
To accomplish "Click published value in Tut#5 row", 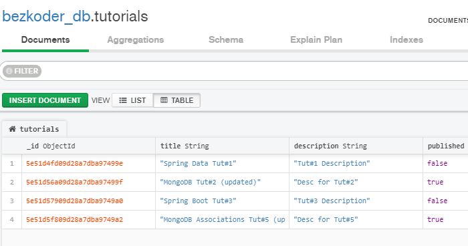I will [x=435, y=220].
